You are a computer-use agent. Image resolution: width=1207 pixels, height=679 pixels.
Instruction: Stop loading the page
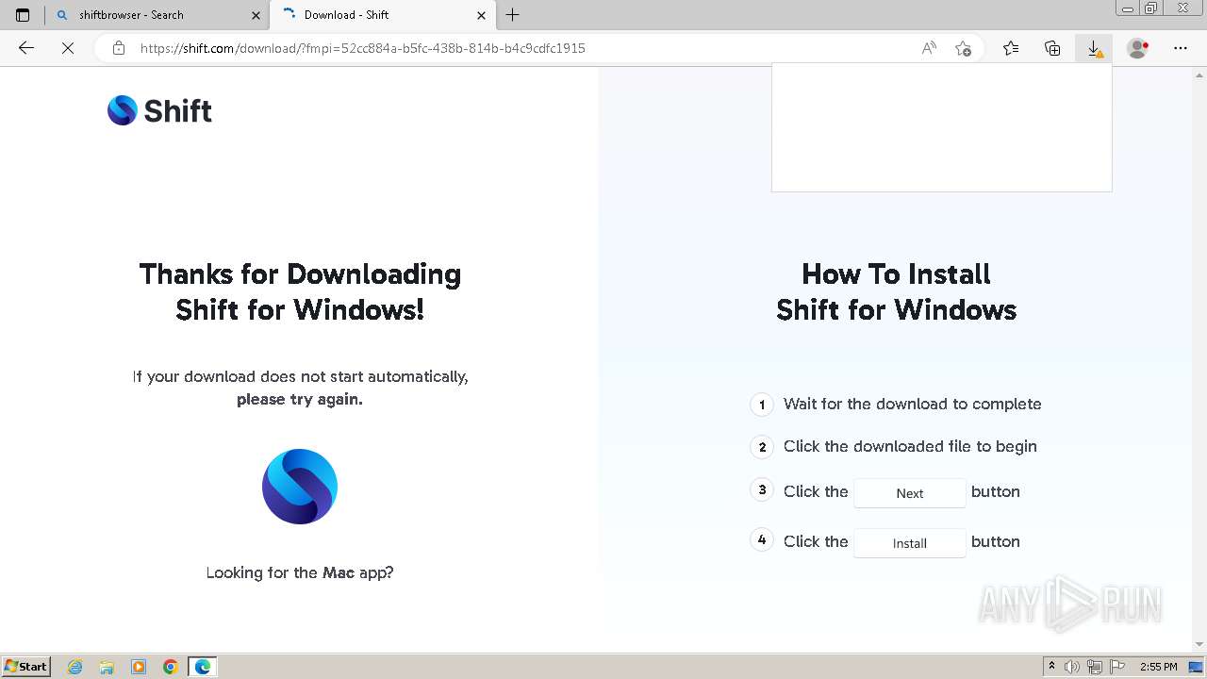point(68,48)
